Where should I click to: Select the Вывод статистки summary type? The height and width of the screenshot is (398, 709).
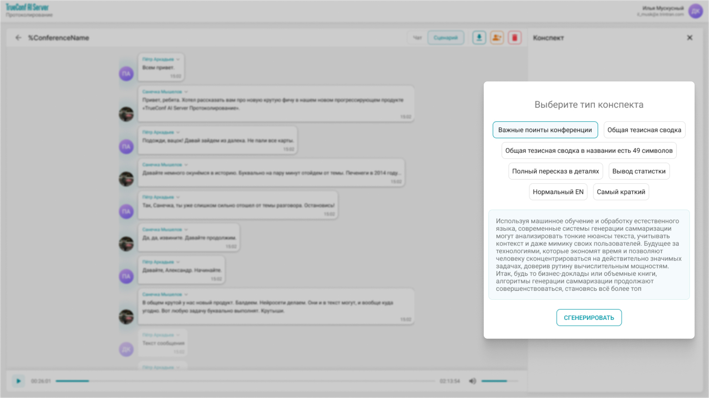tap(638, 171)
